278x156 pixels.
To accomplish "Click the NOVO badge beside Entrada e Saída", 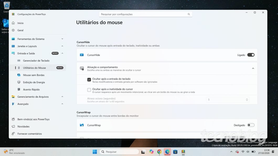I will click(55, 53).
